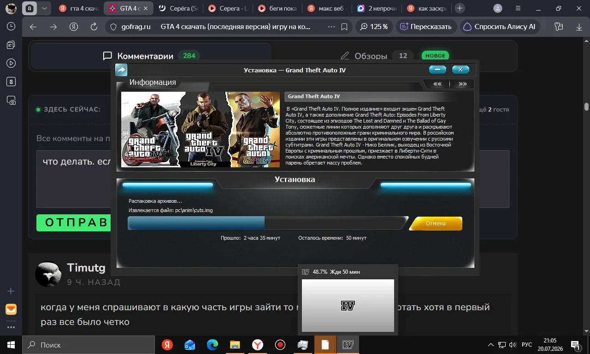The height and width of the screenshot is (354, 590).
Task: Open the red record app in taskbar
Action: 280,345
